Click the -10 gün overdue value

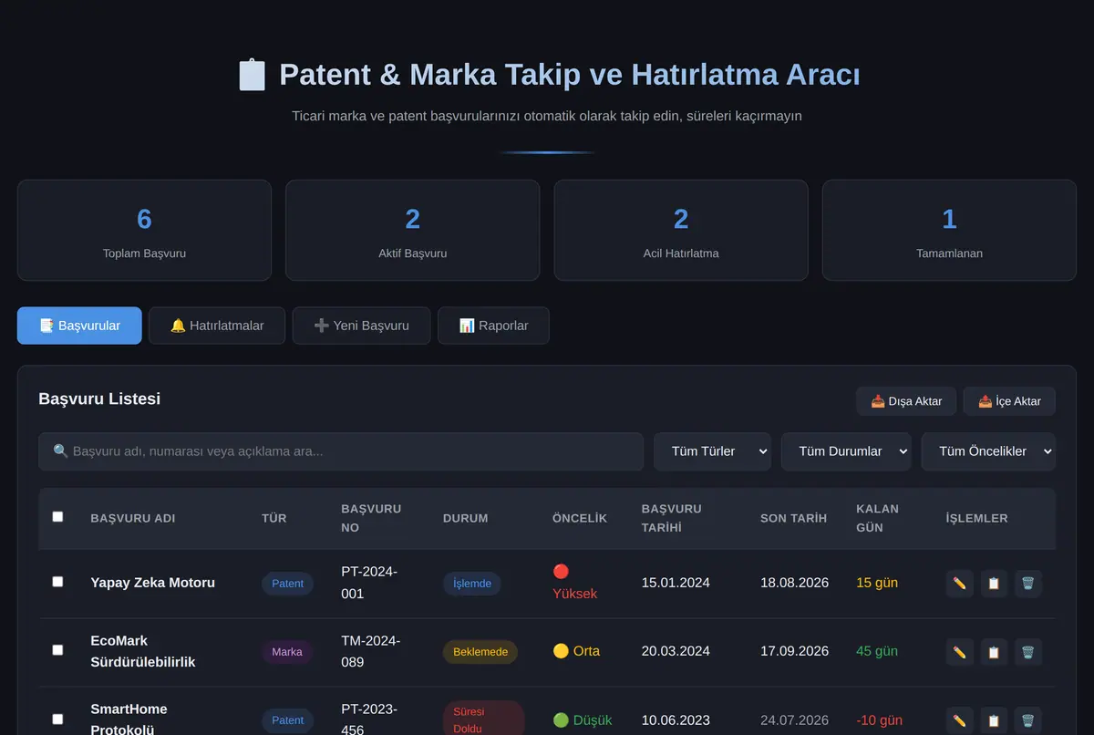pyautogui.click(x=880, y=719)
